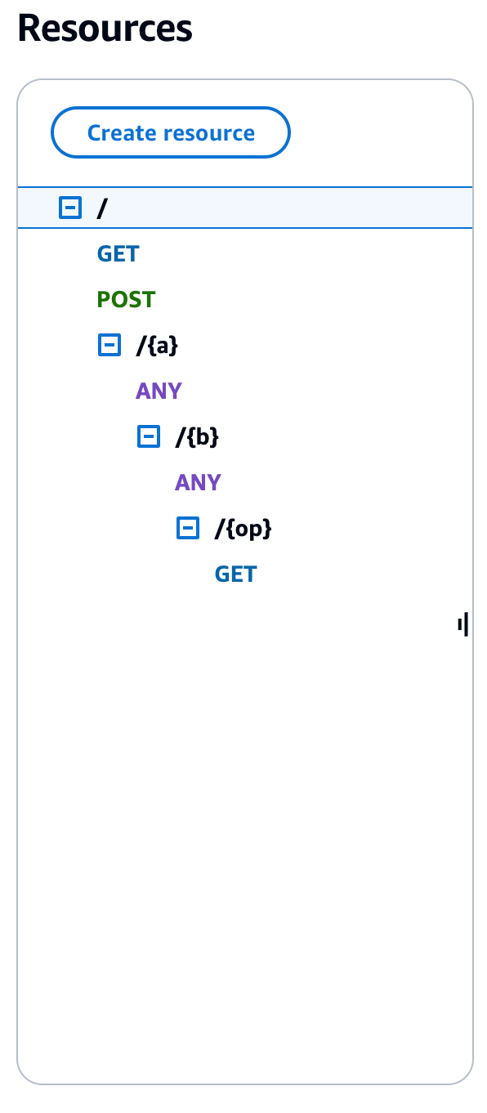Select the /{a} resource path
Screen dimensions: 487x1113
pyautogui.click(x=155, y=345)
